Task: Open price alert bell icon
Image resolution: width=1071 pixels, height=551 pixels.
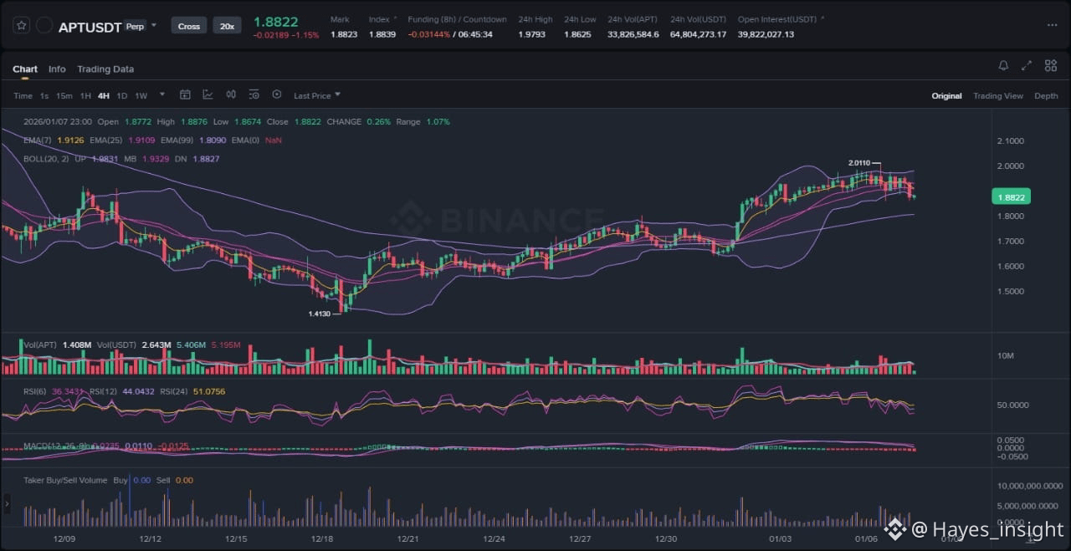Action: coord(1003,66)
